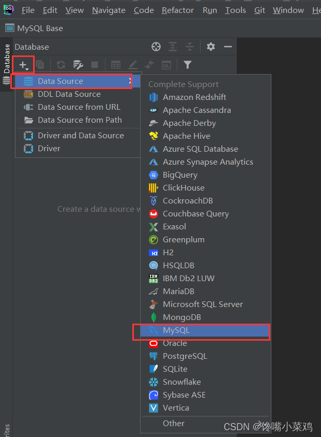Select Azure SQL Database
Viewport: 321px width, 437px height.
[x=206, y=149]
